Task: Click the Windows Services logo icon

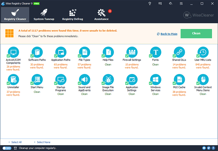Action: [x=156, y=80]
